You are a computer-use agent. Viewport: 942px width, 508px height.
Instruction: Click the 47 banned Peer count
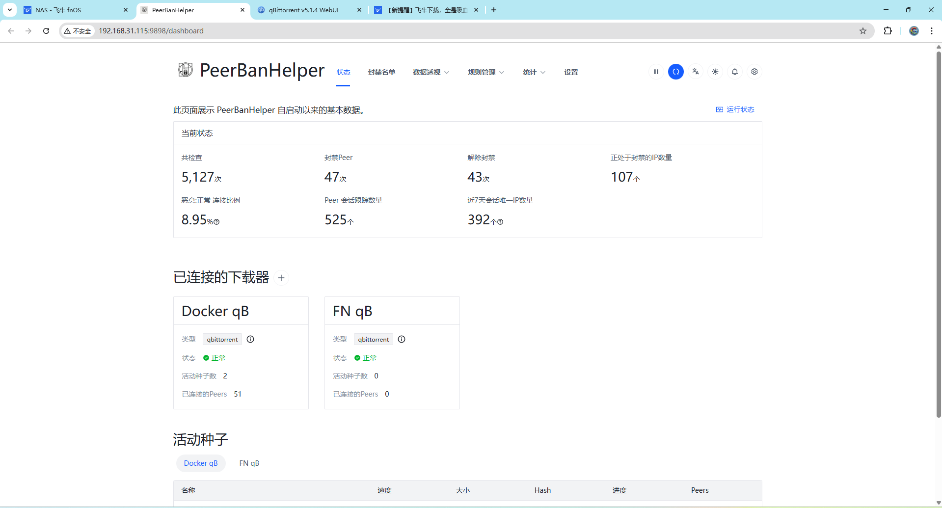click(332, 177)
